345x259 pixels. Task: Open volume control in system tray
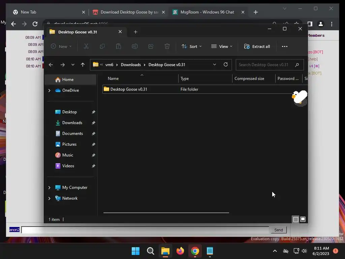pyautogui.click(x=304, y=251)
